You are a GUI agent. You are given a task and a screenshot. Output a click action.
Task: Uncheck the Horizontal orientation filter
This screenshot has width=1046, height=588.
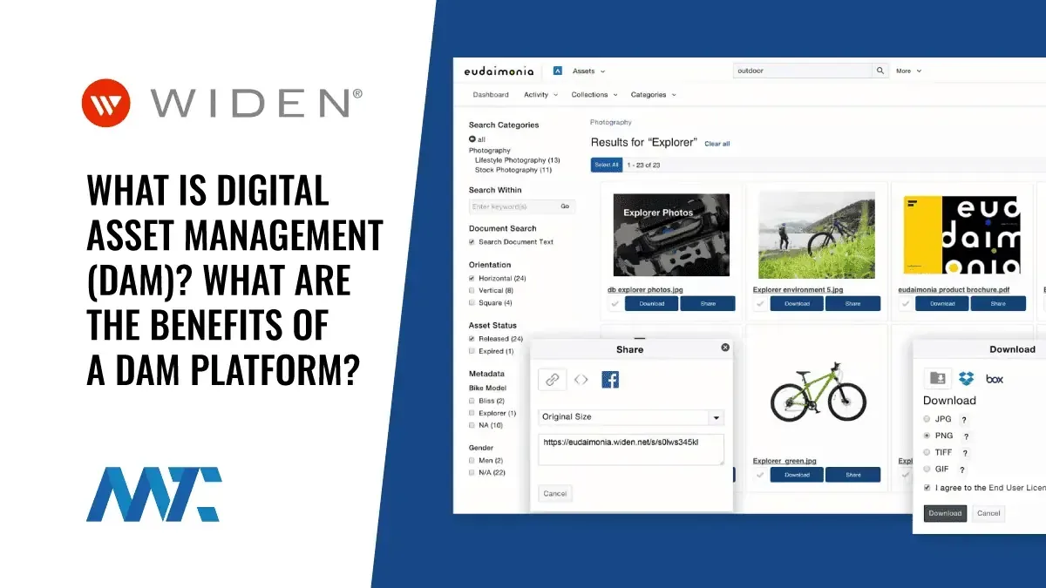pyautogui.click(x=472, y=278)
